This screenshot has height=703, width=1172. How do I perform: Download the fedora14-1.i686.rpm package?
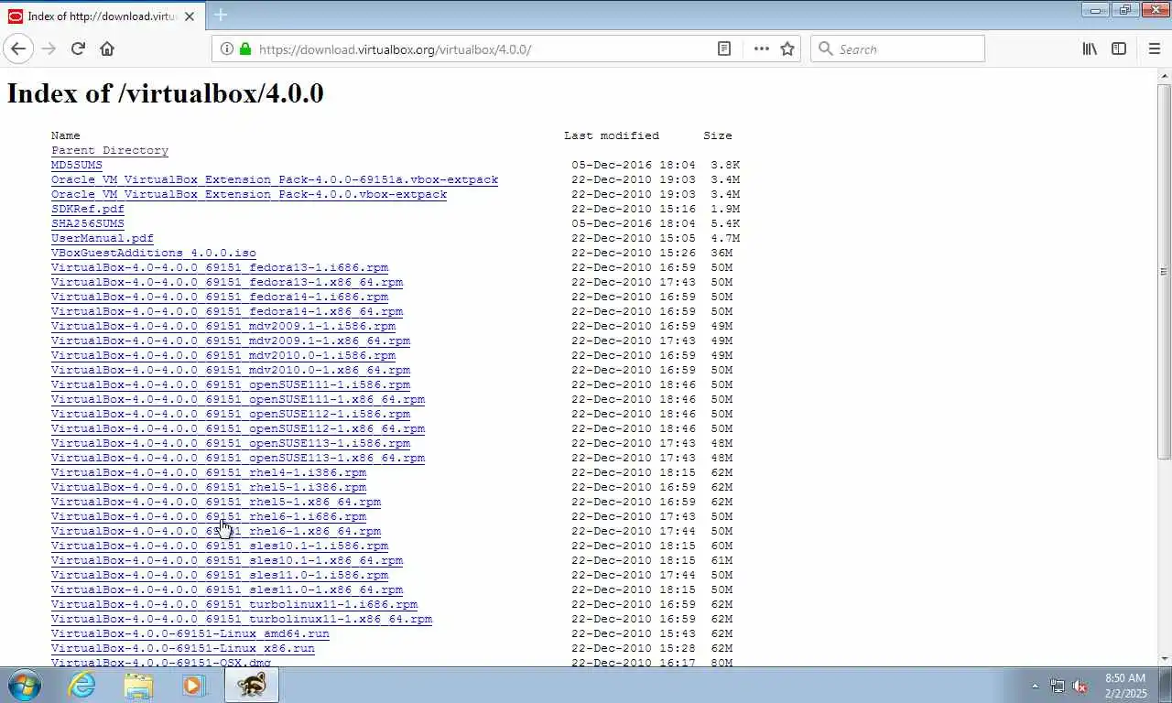(x=220, y=297)
